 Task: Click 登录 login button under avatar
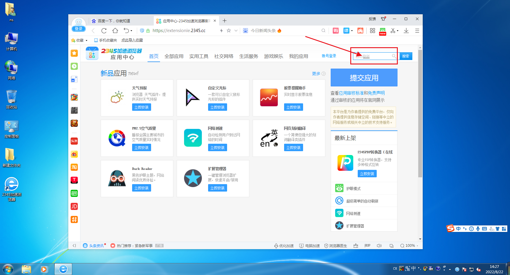point(79,29)
